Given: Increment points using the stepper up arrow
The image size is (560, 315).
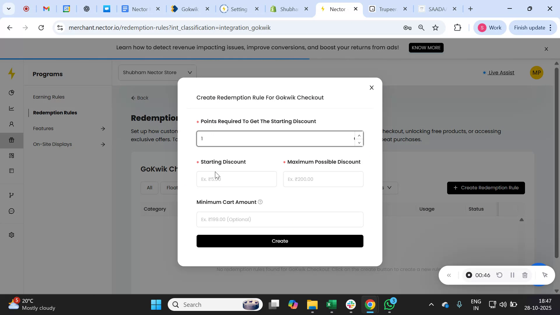Looking at the screenshot, I should (359, 135).
